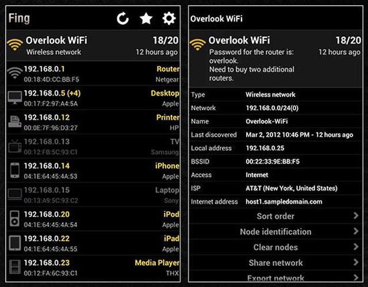Tap the printer icon for 192.168.0.12
This screenshot has height=287, width=368.
[14, 122]
